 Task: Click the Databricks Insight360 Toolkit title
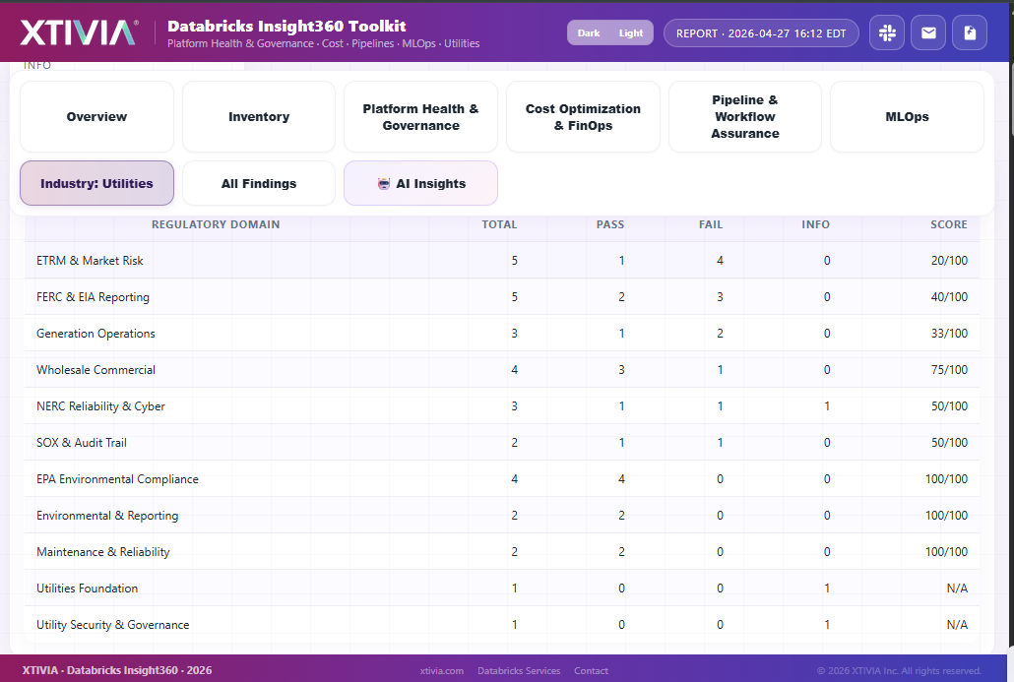pos(286,26)
